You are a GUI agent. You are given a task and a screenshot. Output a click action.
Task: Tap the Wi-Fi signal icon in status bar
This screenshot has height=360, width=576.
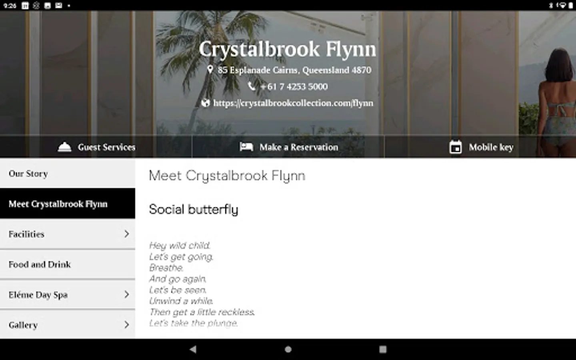tap(562, 6)
